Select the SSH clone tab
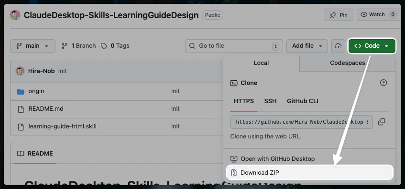This screenshot has height=189, width=405. 271,101
